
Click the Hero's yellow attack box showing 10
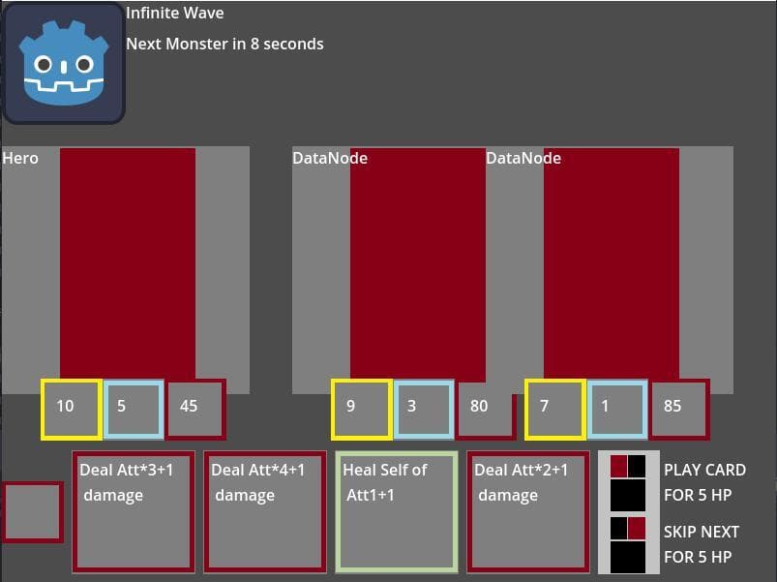click(x=72, y=410)
